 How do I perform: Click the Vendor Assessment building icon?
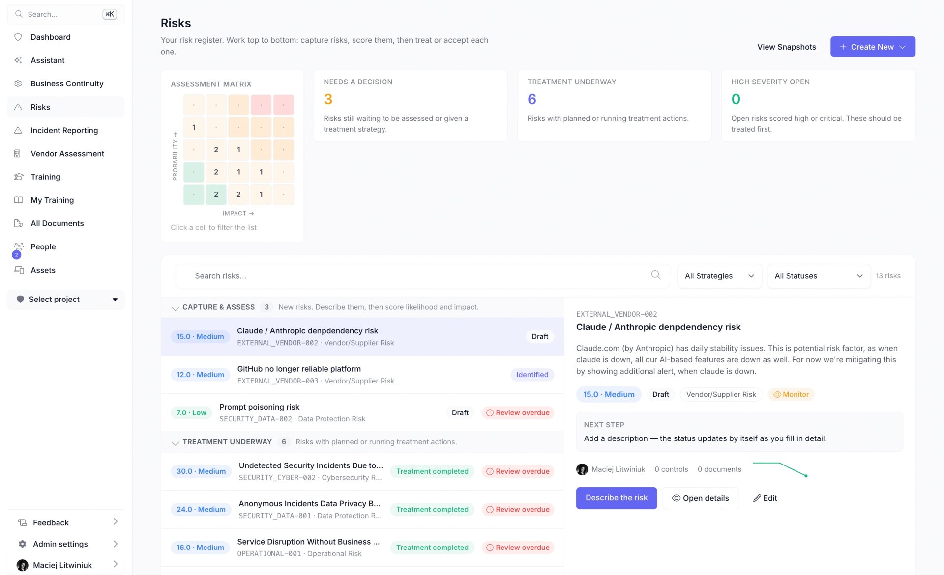[17, 154]
